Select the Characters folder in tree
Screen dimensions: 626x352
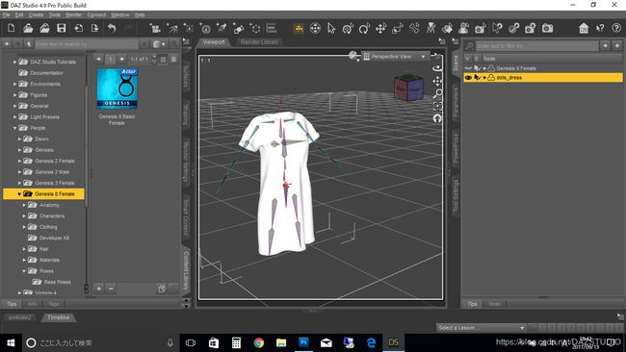52,216
